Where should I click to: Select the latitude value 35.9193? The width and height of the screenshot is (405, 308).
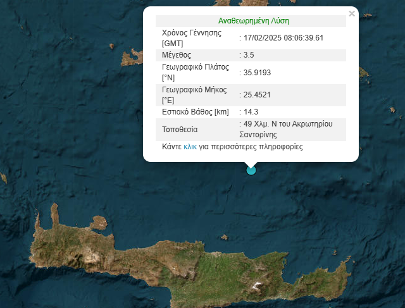(257, 73)
